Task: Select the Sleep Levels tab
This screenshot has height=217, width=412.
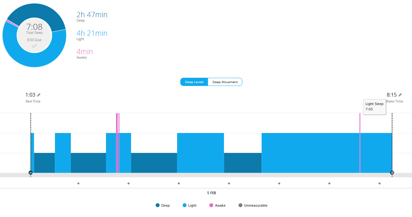Action: click(x=194, y=82)
